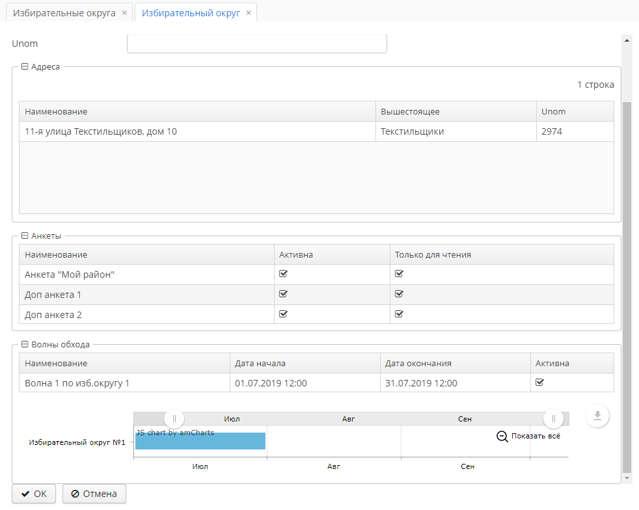Toggle Активна for Анкета "Мой район"
This screenshot has width=639, height=510.
pos(283,274)
